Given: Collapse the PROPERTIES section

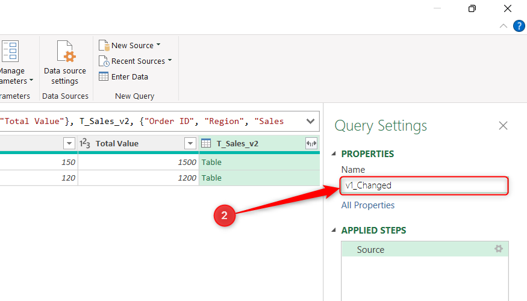Looking at the screenshot, I should tap(334, 154).
